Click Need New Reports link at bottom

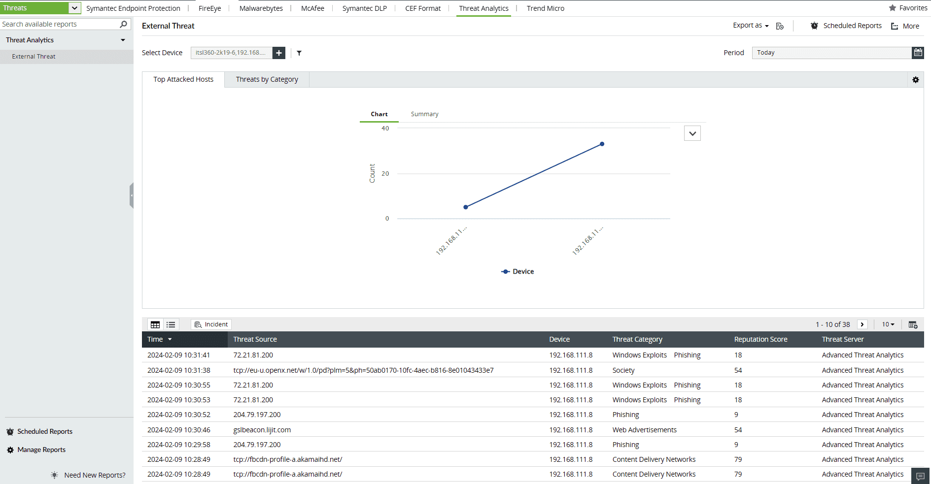94,475
